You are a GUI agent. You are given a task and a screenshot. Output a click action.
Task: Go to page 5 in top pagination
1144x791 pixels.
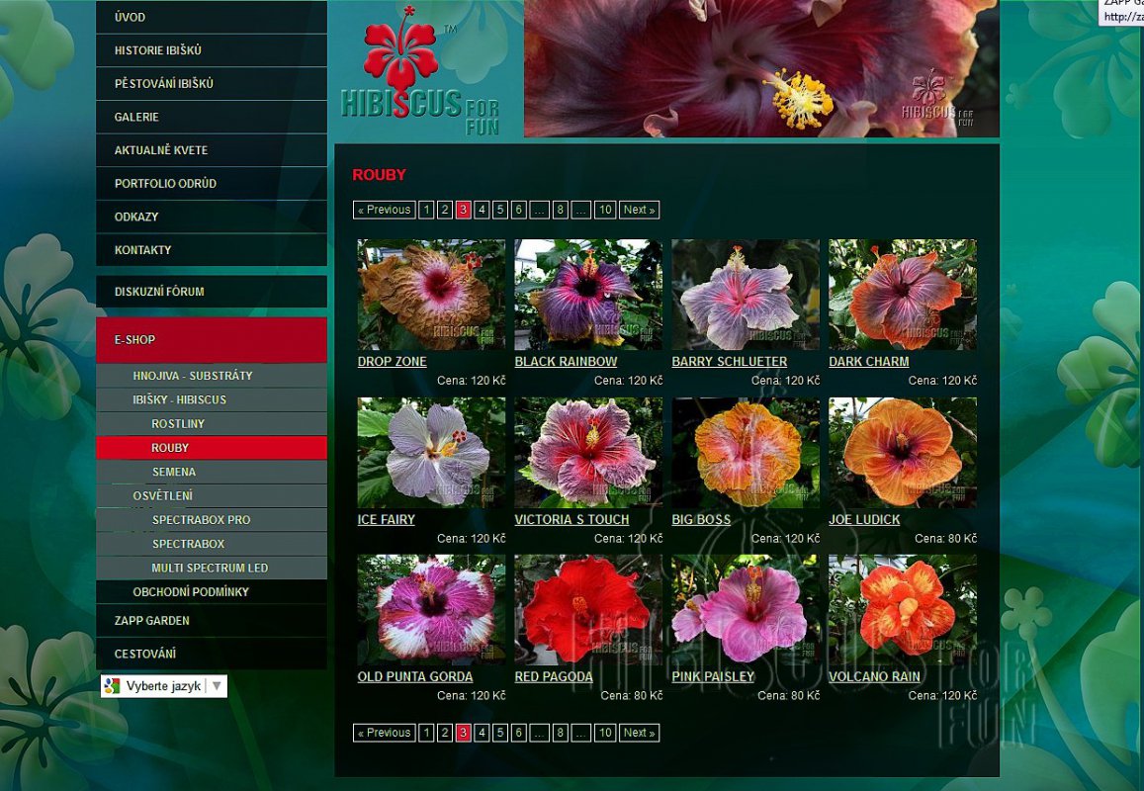(x=500, y=211)
